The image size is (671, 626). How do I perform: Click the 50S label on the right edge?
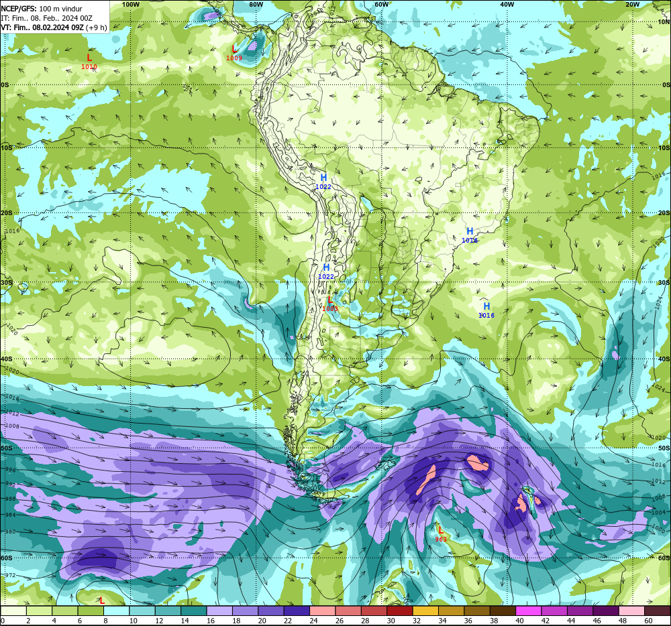coord(664,448)
